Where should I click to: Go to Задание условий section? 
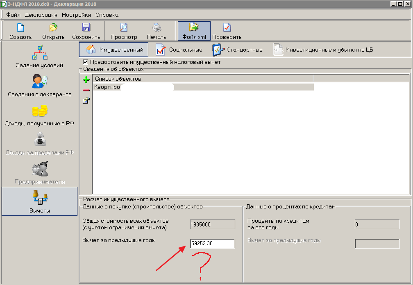coord(39,57)
